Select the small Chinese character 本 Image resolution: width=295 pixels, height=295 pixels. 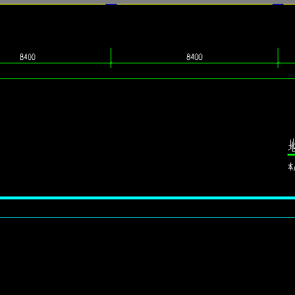click(291, 167)
